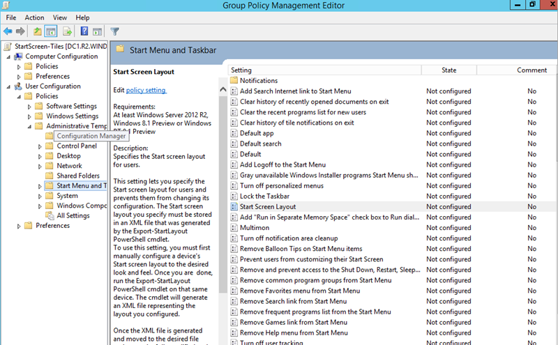558x345 pixels.
Task: Toggle the Show/Hide Console Tree icon
Action: click(51, 31)
